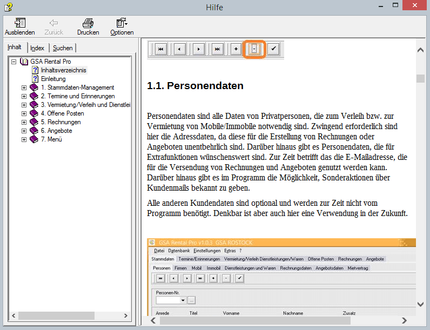
Task: Expand 5. Rechnungen node
Action: pyautogui.click(x=24, y=122)
